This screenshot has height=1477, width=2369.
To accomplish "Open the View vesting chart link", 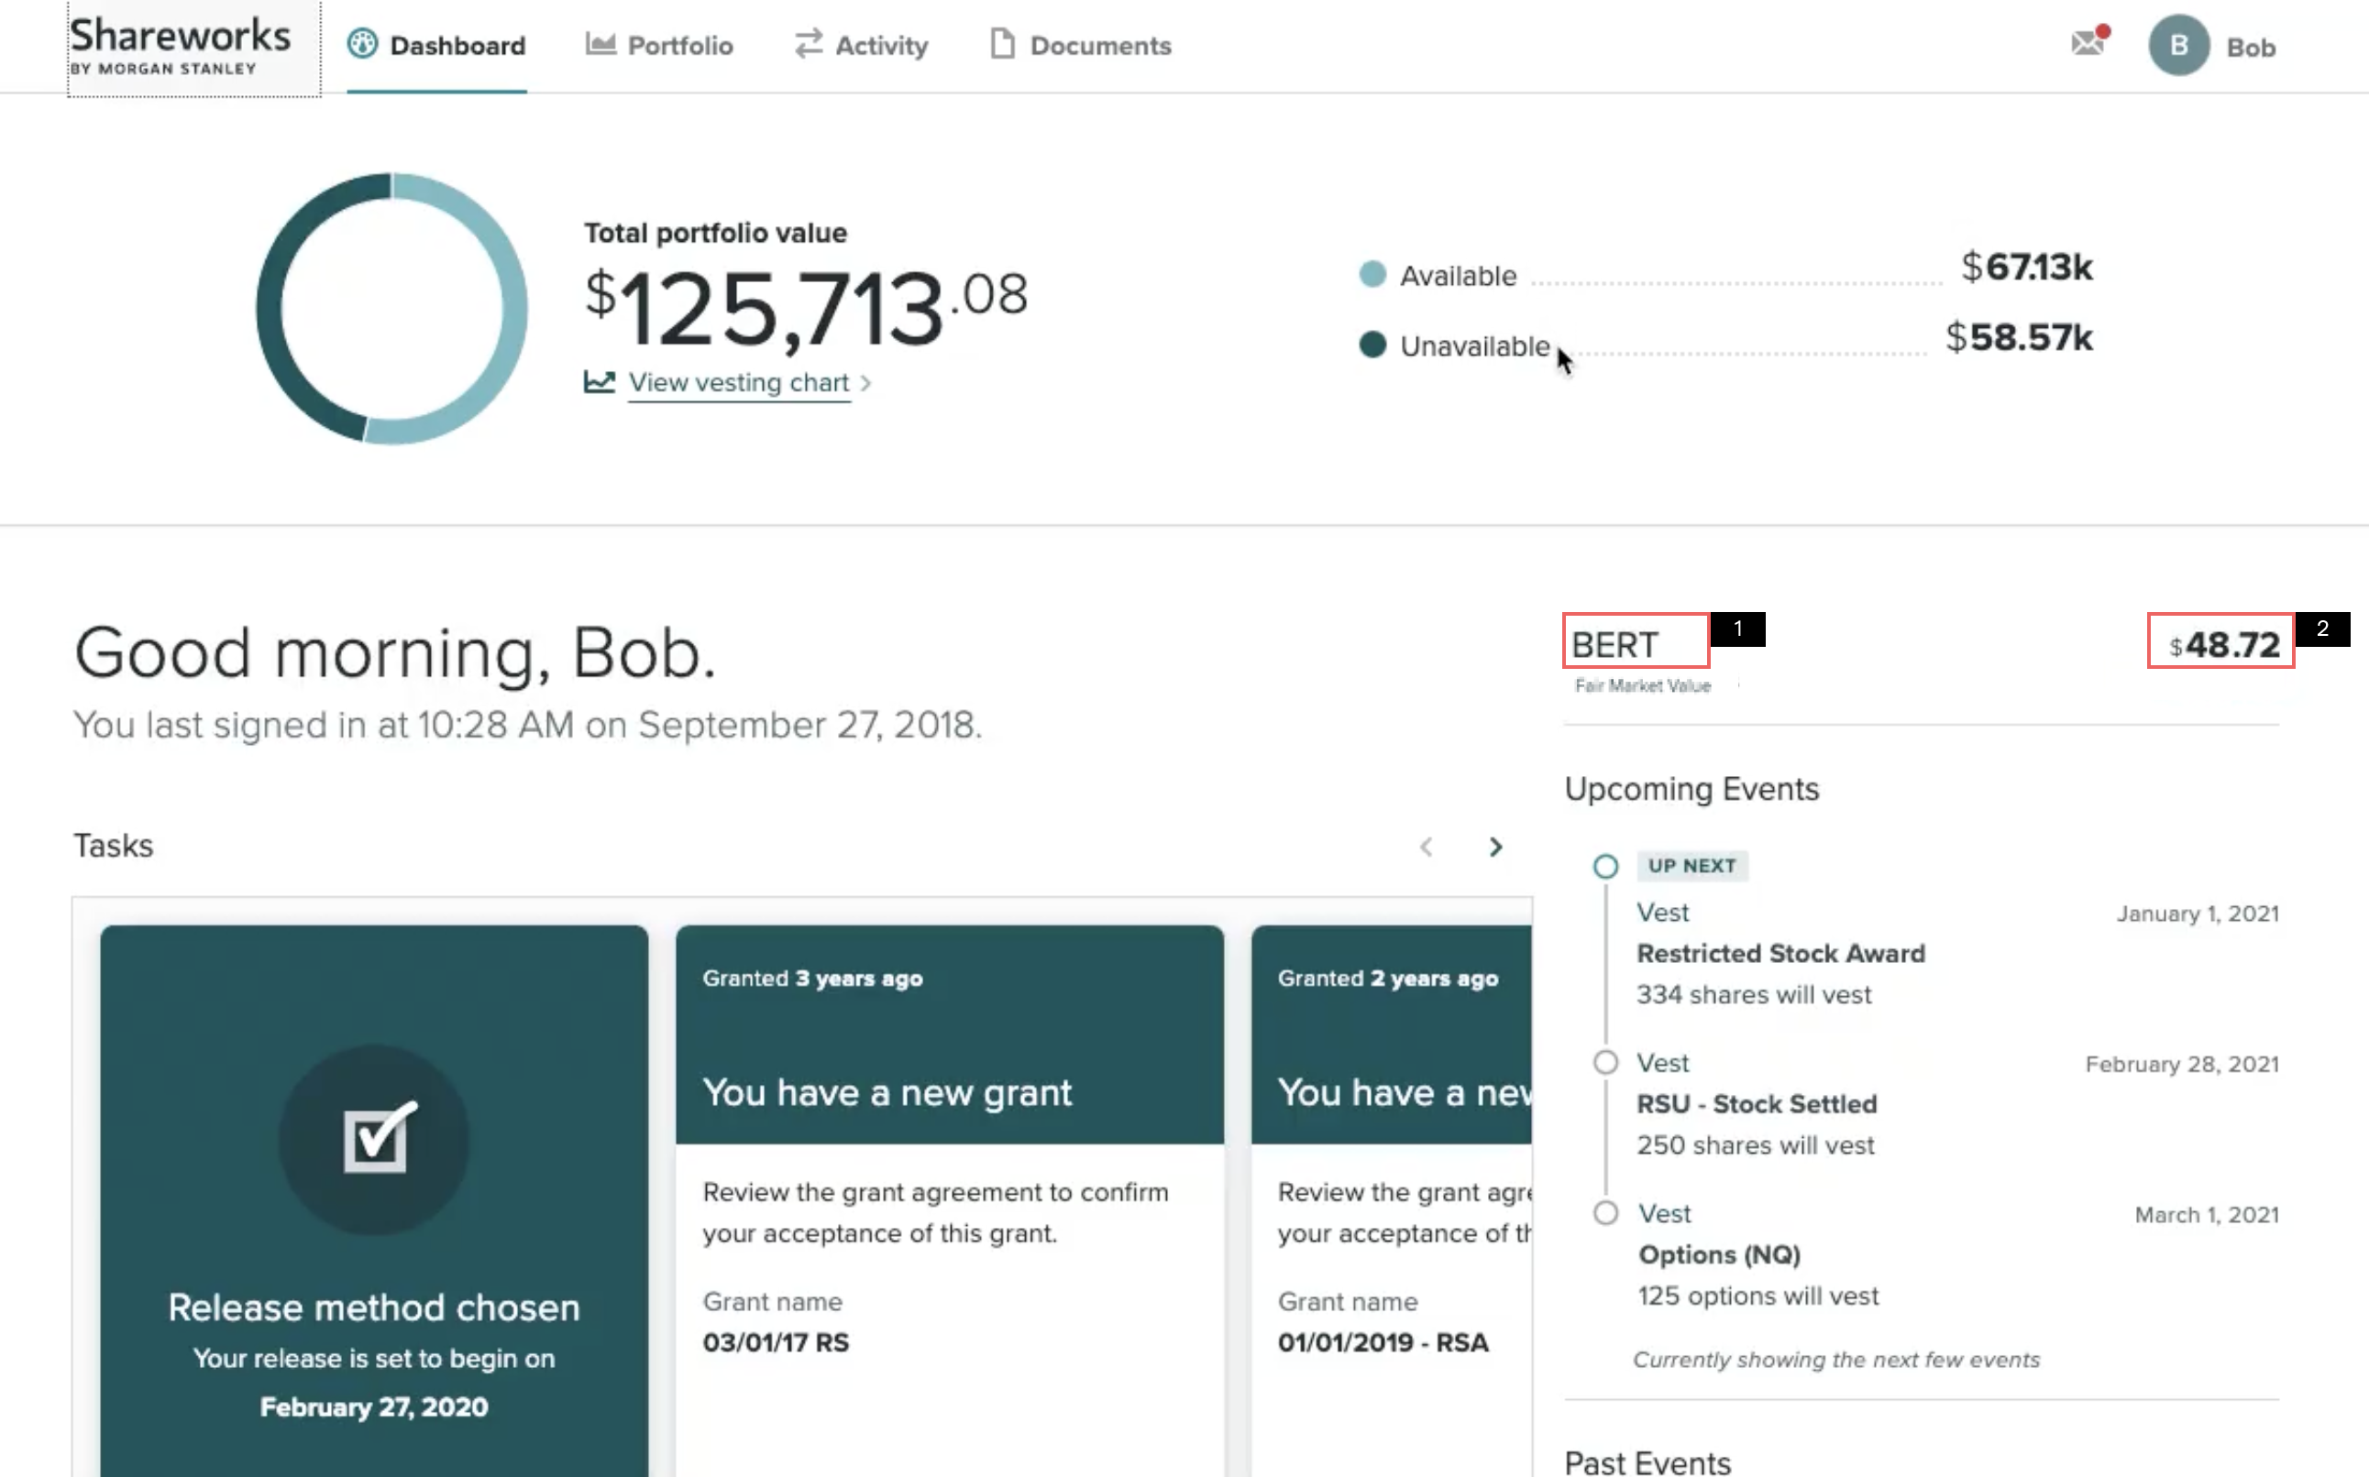I will tap(738, 383).
